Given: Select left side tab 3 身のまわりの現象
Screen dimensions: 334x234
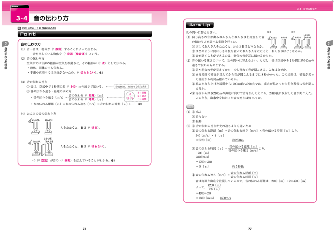Looking at the screenshot, I should tap(5, 56).
